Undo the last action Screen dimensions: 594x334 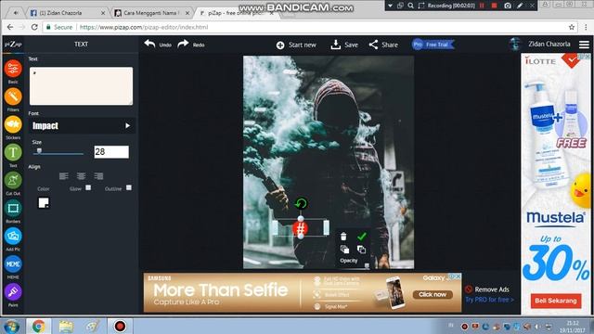(158, 45)
